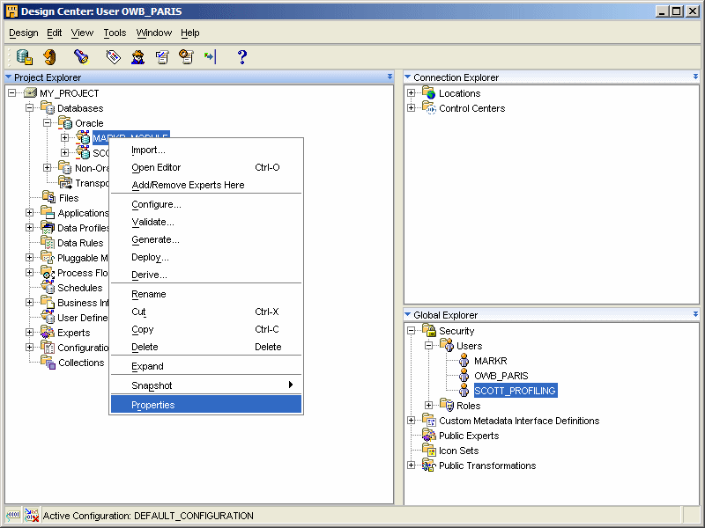Select Control Centers in Connection Explorer
The height and width of the screenshot is (528, 705).
tap(471, 108)
